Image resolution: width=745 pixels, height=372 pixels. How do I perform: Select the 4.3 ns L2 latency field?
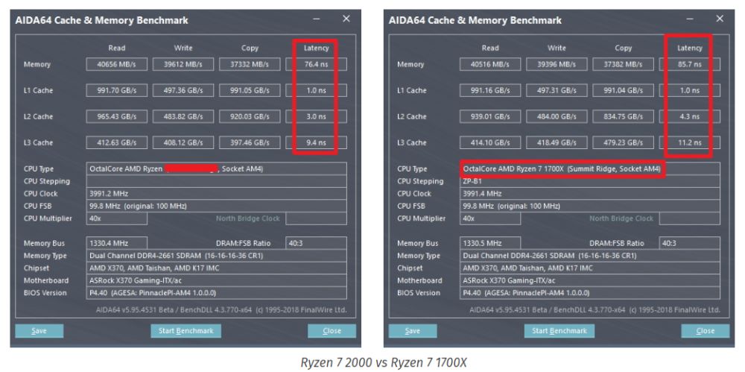coord(689,116)
